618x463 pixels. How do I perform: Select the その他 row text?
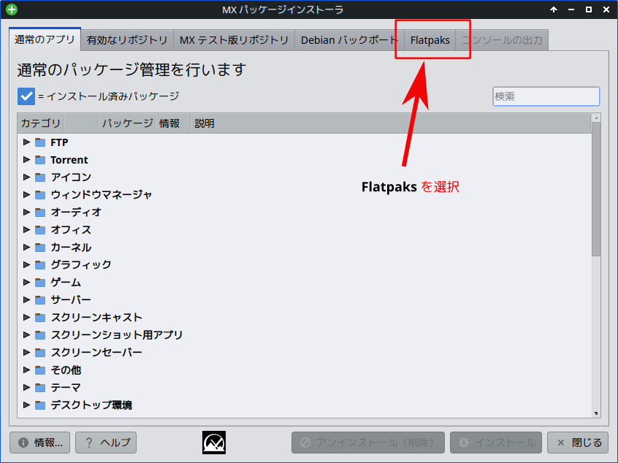[x=66, y=370]
